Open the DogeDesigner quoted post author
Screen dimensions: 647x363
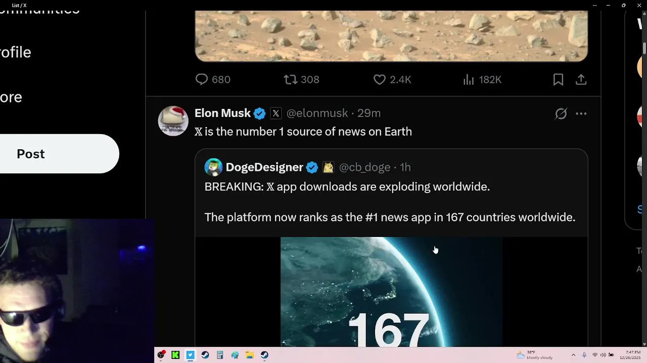point(264,167)
